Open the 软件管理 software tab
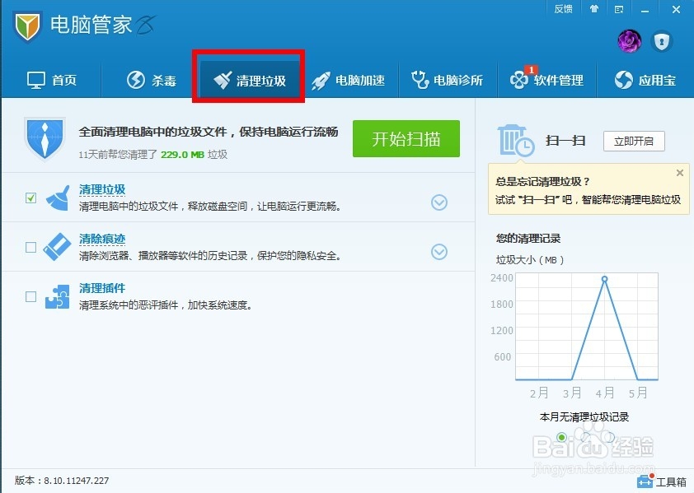This screenshot has height=493, width=694. (547, 80)
